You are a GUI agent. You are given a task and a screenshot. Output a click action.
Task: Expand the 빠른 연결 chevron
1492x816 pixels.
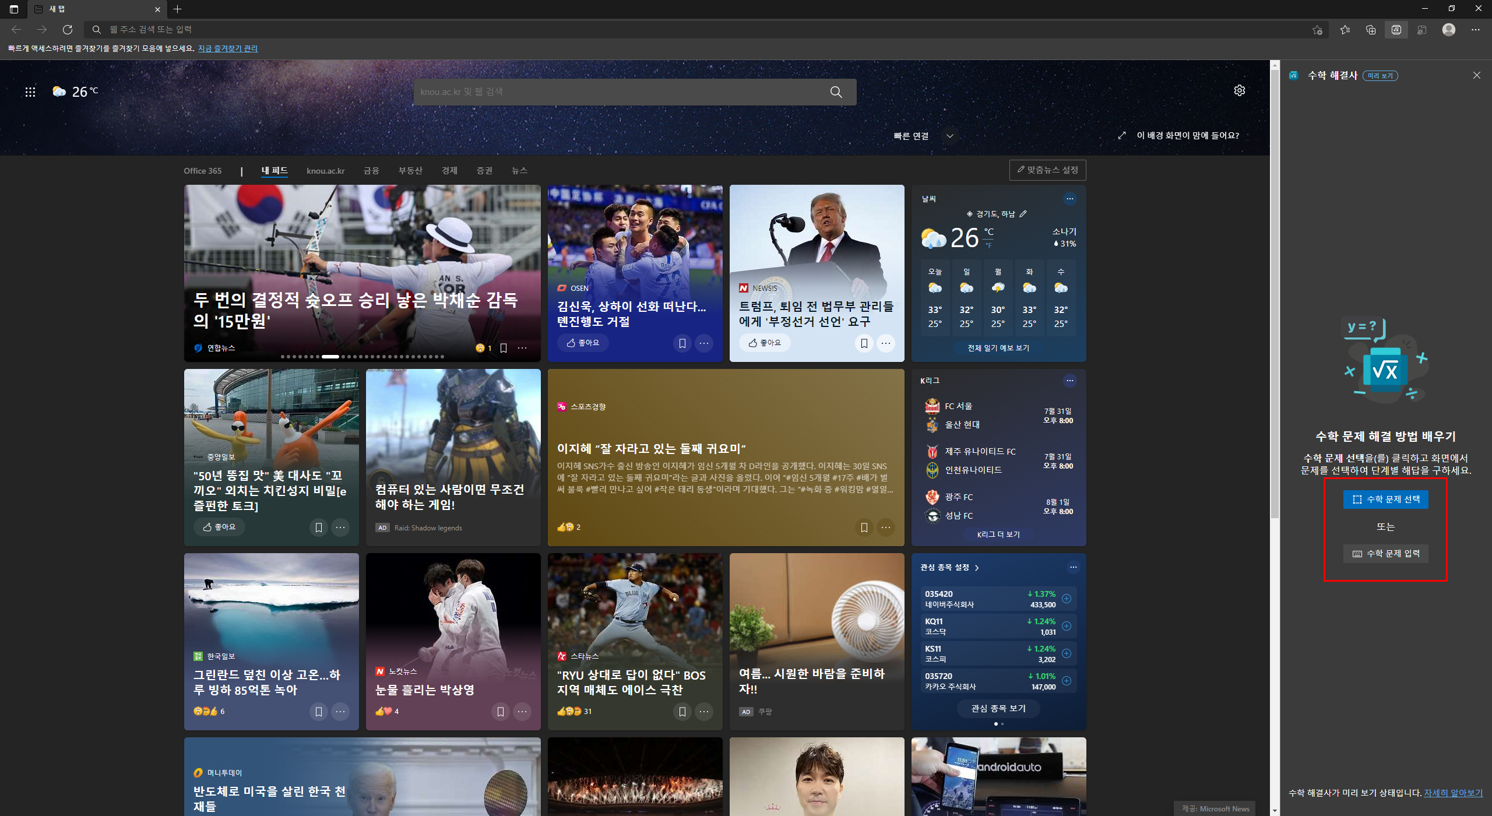coord(949,136)
